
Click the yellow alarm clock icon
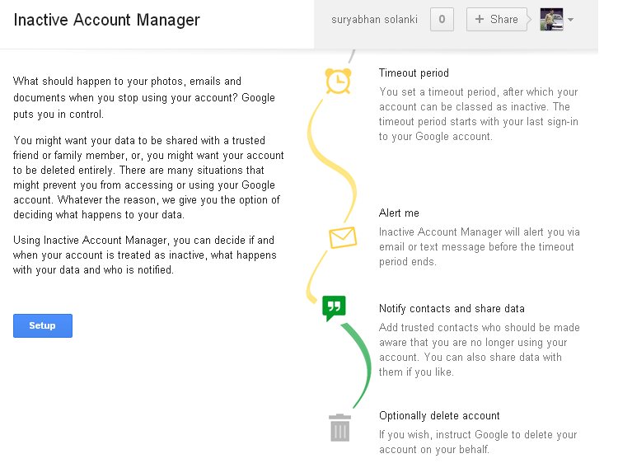click(x=338, y=82)
